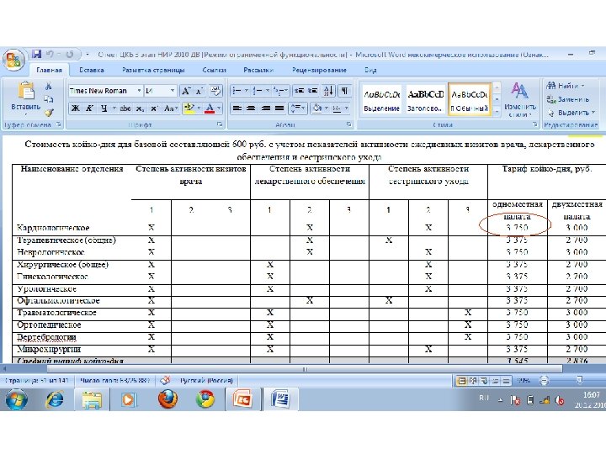Viewport: 606px width, 454px height.
Task: Click the Вставить paste button
Action: pos(25,99)
